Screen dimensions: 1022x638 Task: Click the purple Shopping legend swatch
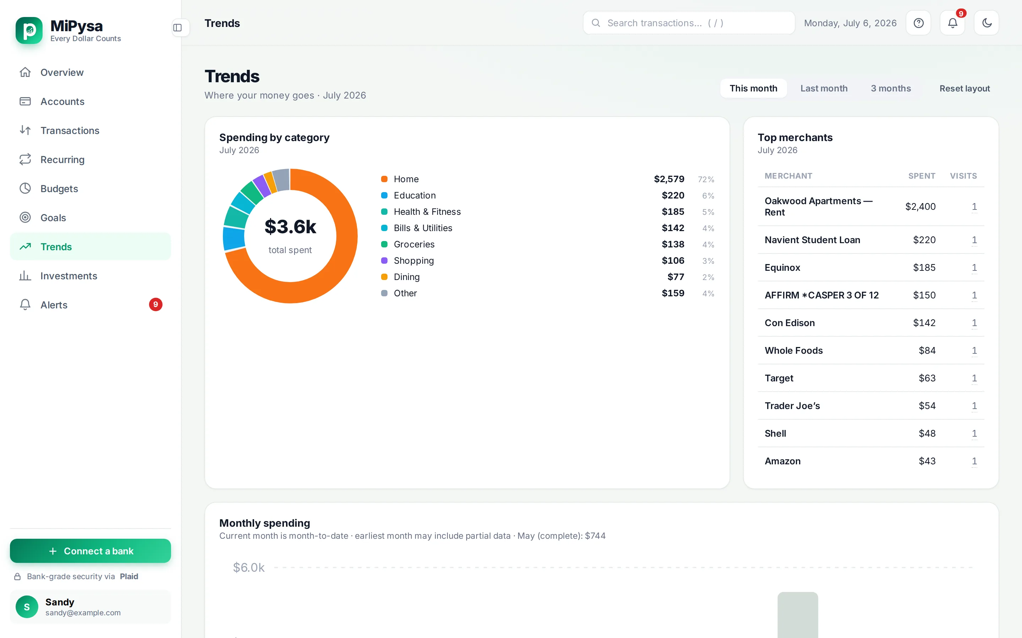pyautogui.click(x=384, y=261)
